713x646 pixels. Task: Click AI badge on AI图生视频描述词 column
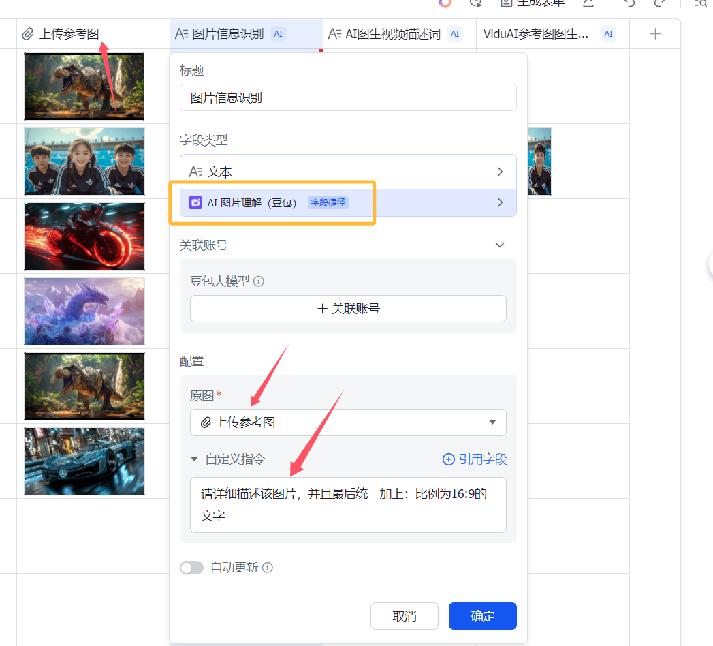point(455,34)
